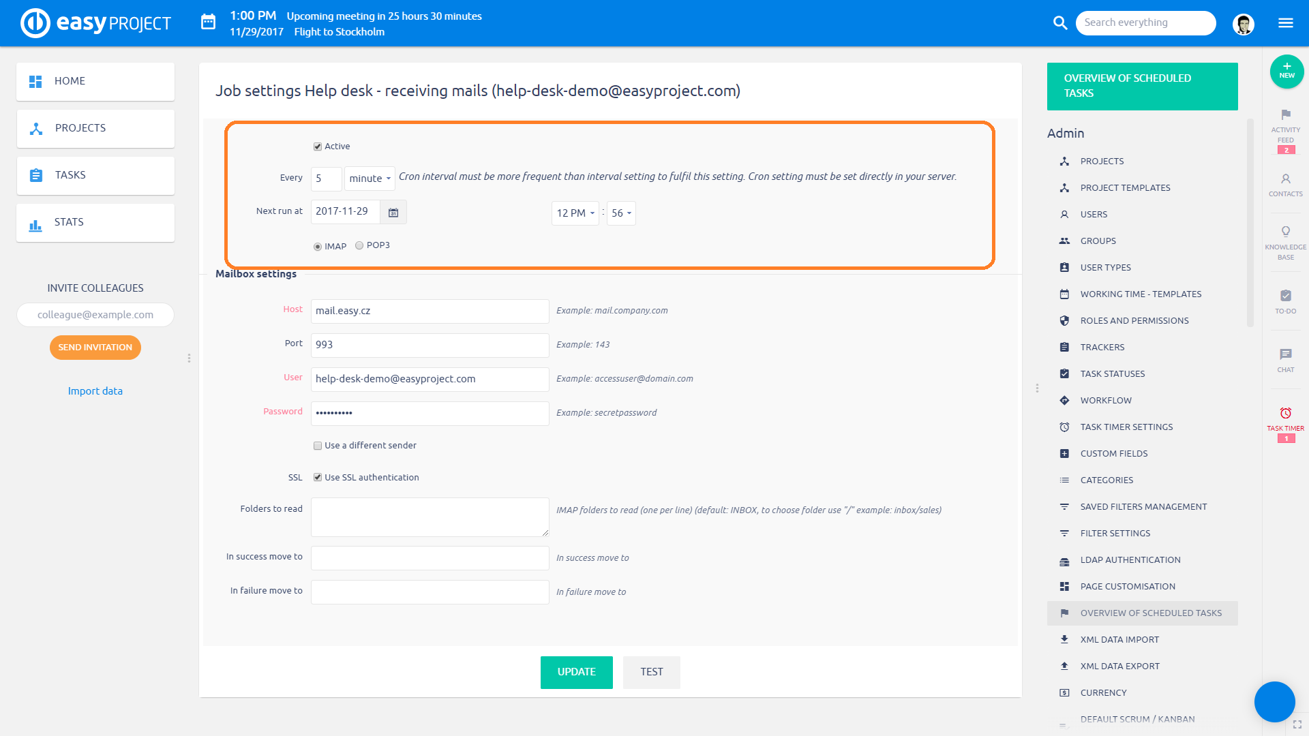This screenshot has width=1309, height=736.
Task: Open the calendar icon in the header
Action: [x=208, y=22]
